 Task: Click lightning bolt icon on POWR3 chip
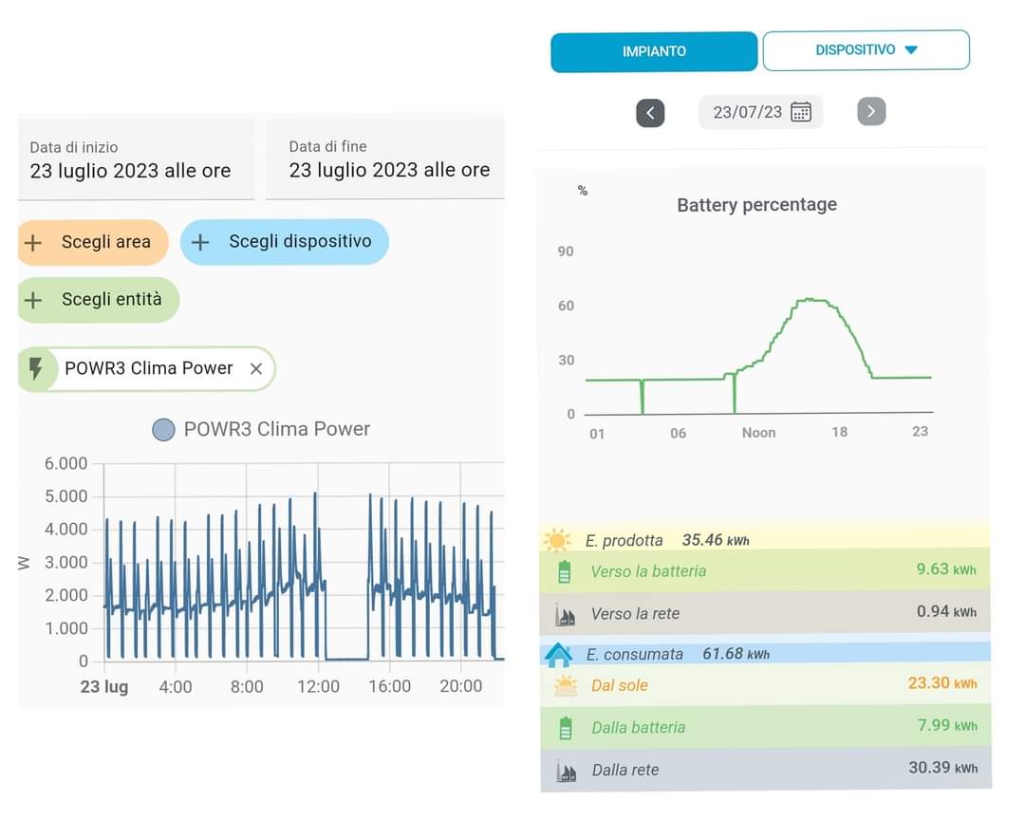pos(36,369)
